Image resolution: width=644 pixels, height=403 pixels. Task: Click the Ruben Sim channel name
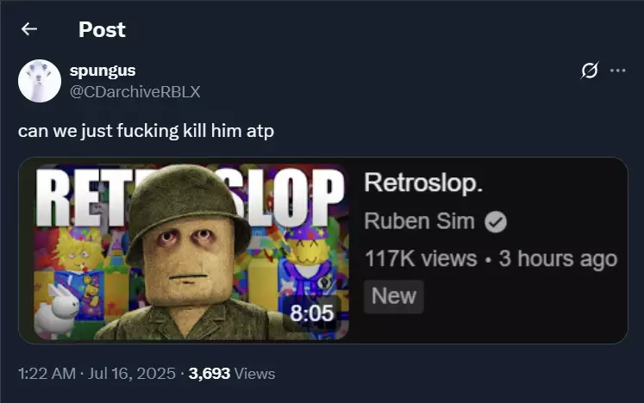point(419,221)
